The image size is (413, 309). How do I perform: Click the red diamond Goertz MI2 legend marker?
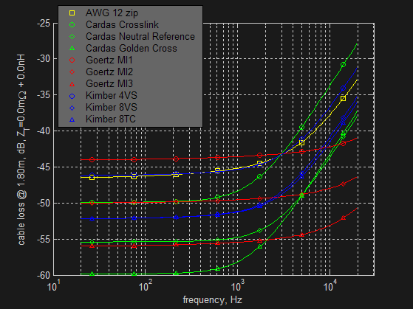point(72,72)
